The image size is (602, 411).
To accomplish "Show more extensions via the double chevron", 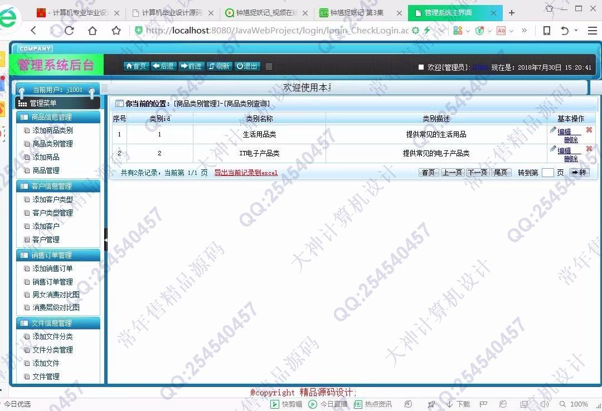I will tap(524, 30).
